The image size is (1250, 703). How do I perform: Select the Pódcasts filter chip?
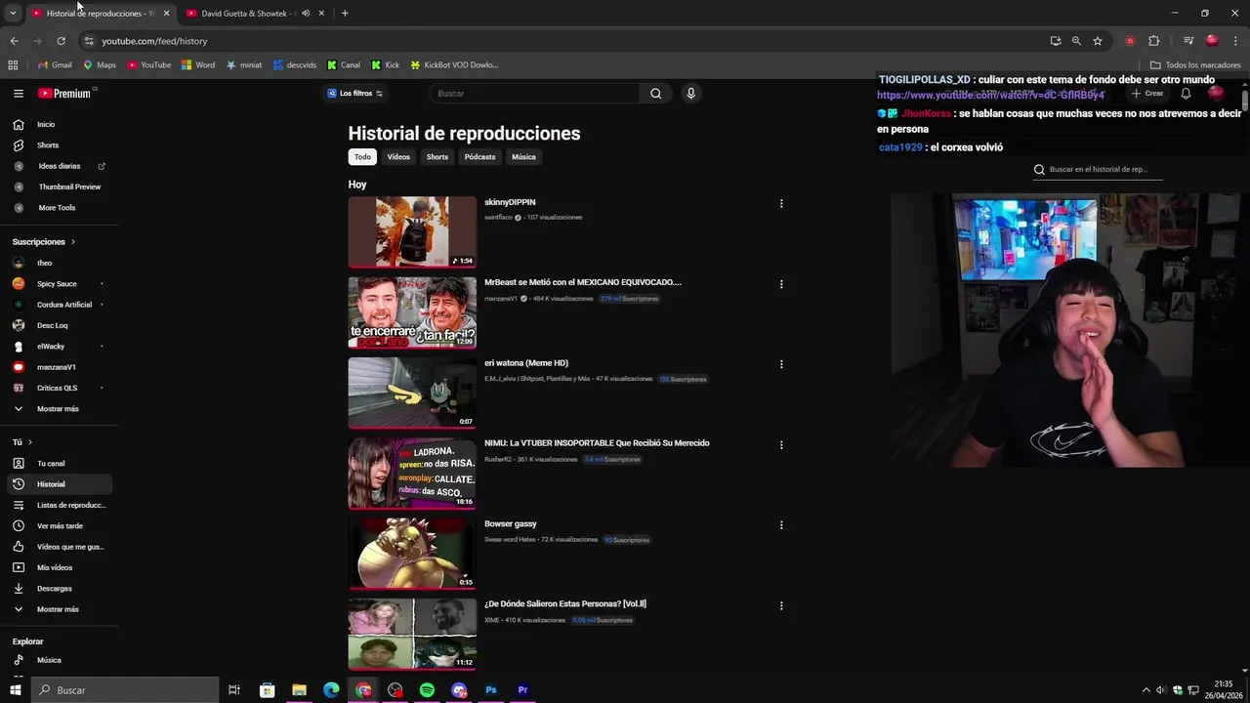pos(479,157)
